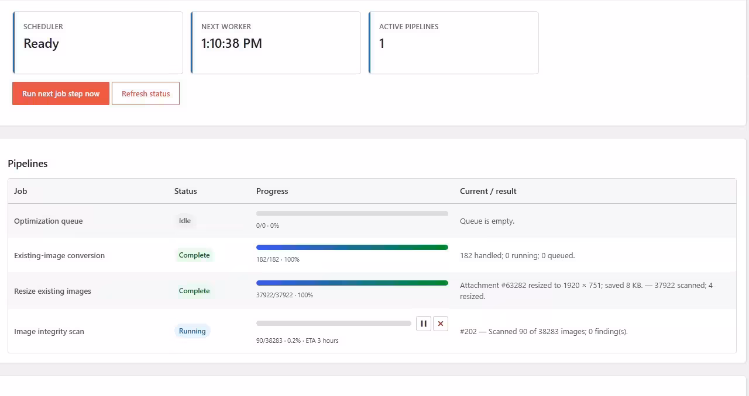Click the Resize existing images job name
This screenshot has height=396, width=749.
(x=53, y=291)
